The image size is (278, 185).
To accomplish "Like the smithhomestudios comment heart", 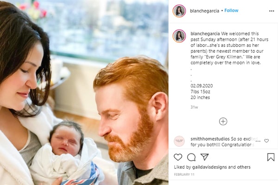I will [x=266, y=141].
